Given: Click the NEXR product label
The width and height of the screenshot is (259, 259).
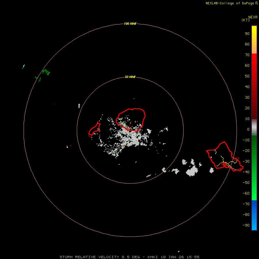Looking at the screenshot, I should (253, 17).
